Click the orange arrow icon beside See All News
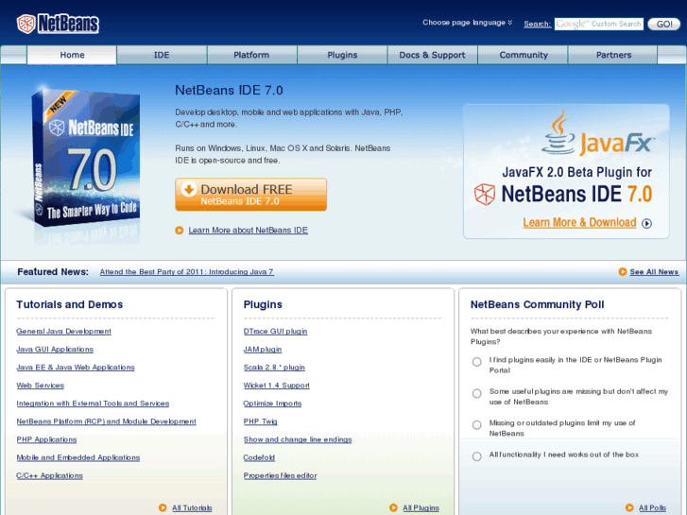The height and width of the screenshot is (515, 687). click(x=622, y=272)
